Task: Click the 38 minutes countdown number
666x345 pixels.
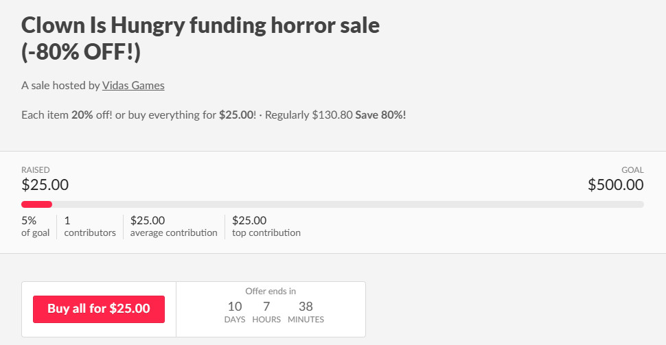Action: 306,307
